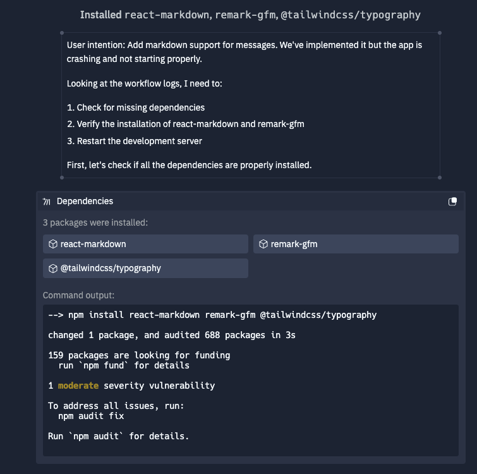Click the Dependencies panel title
477x474 pixels.
85,201
